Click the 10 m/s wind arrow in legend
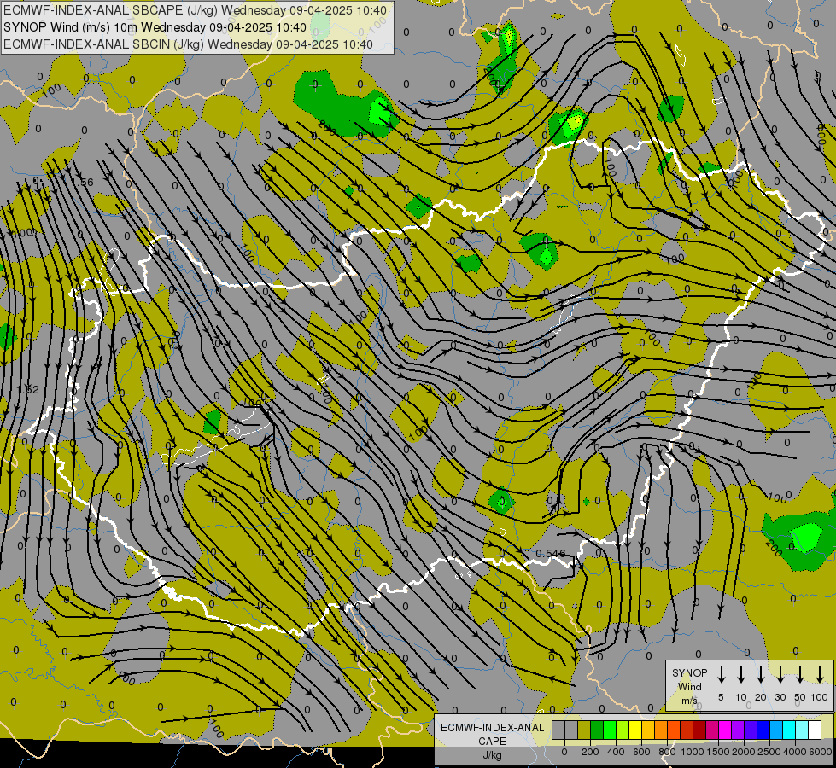 click(x=740, y=674)
